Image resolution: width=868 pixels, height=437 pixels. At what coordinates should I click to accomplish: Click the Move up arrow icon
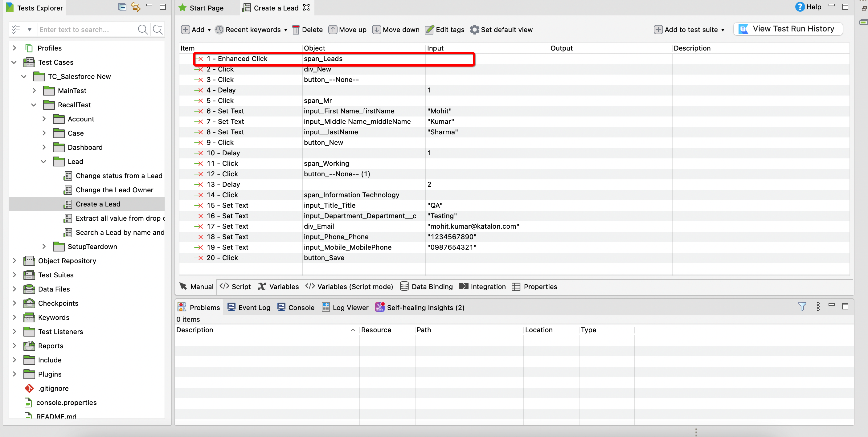tap(333, 30)
